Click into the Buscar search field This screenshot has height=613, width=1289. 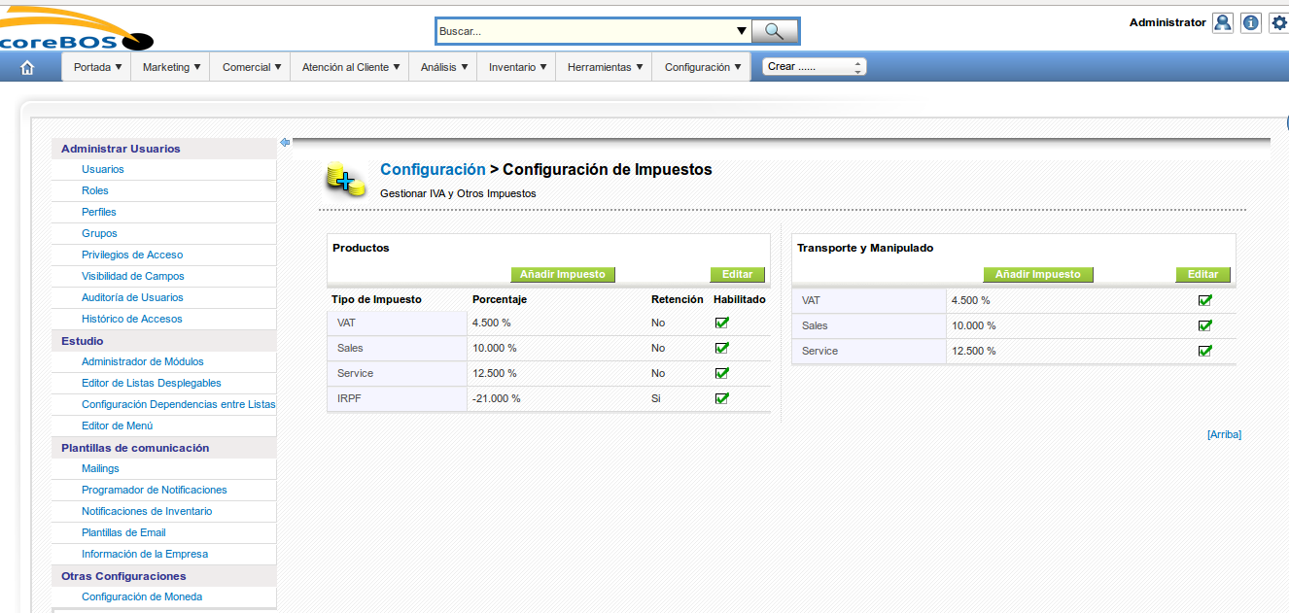583,31
